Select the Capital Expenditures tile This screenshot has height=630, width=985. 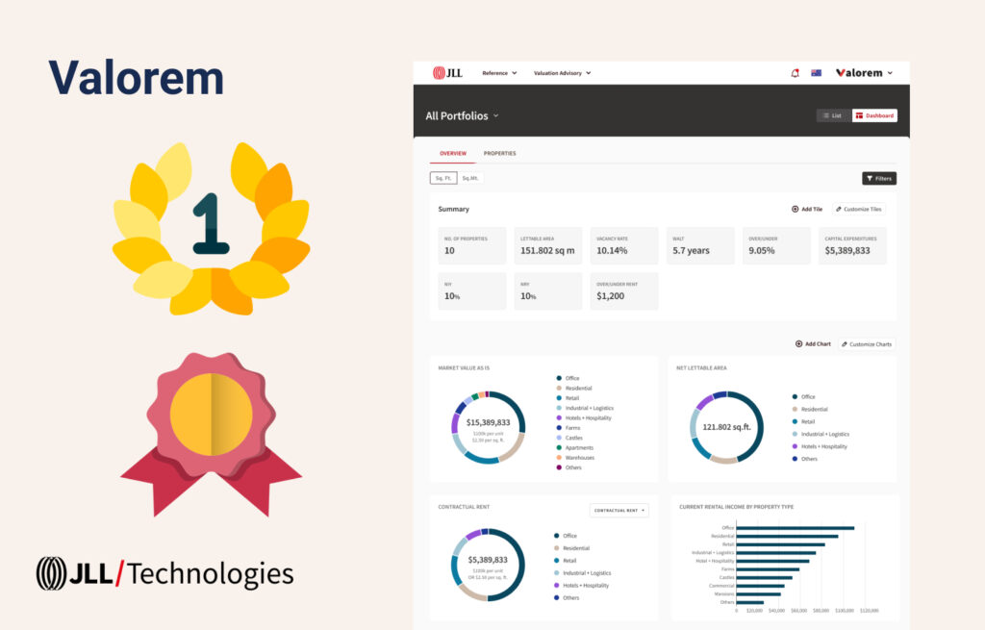point(852,245)
